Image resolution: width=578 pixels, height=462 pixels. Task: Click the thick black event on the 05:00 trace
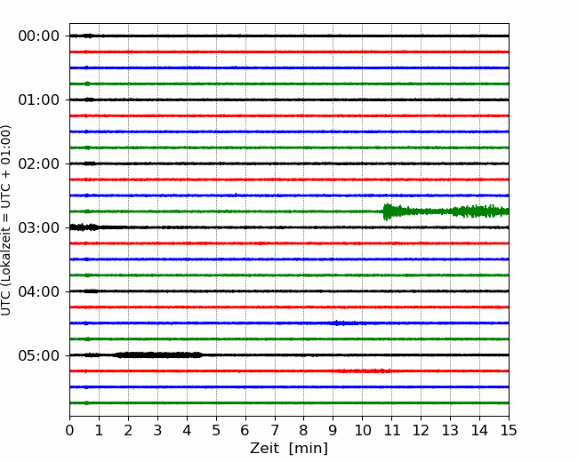pos(158,355)
